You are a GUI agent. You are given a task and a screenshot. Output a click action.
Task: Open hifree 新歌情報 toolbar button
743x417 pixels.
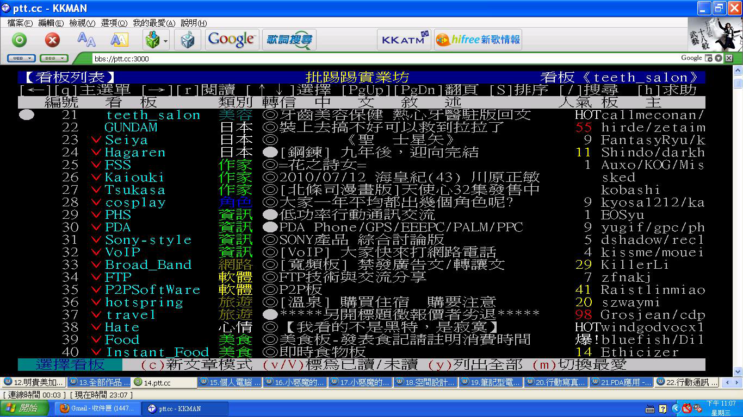(478, 40)
